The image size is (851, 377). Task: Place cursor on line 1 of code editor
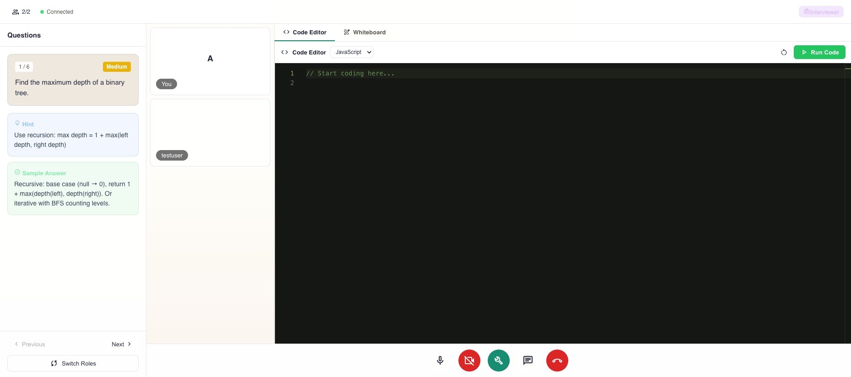[574, 73]
